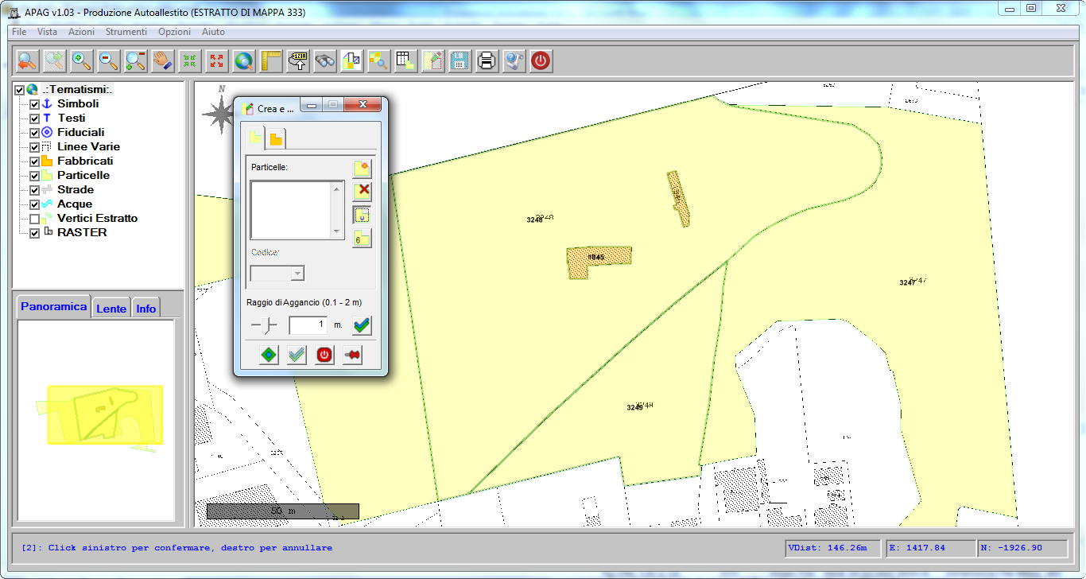
Task: Click the parcel number 6 icon
Action: 363,239
